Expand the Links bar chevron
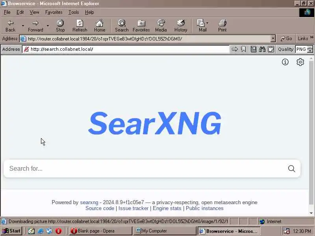The width and height of the screenshot is (315, 236). 311,37
